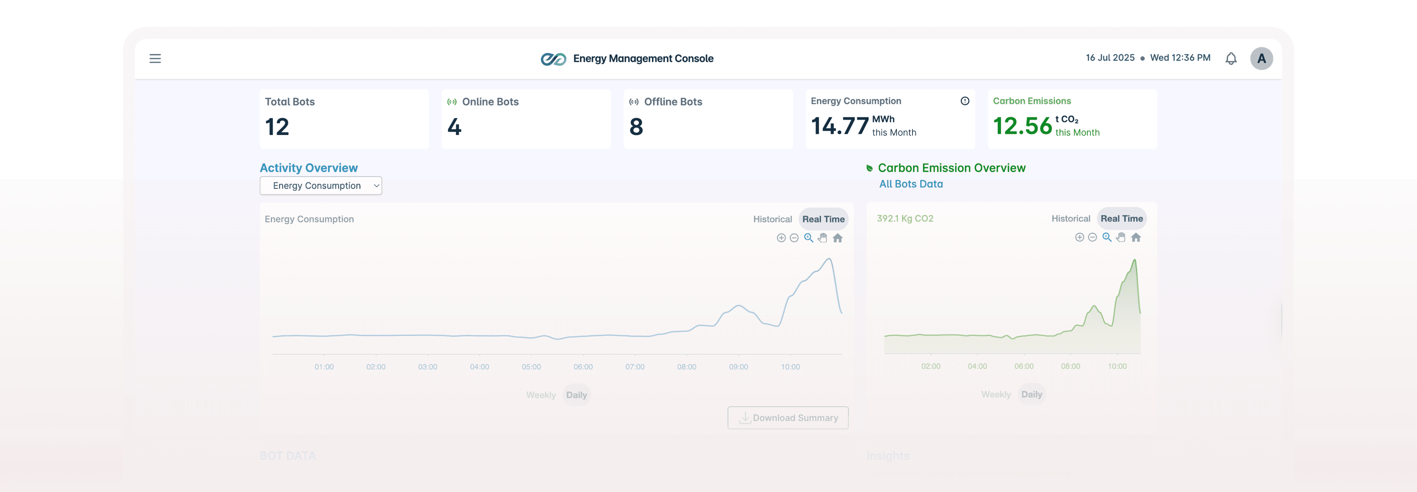The image size is (1417, 492).
Task: Set energy chart to Weekly view
Action: 541,395
